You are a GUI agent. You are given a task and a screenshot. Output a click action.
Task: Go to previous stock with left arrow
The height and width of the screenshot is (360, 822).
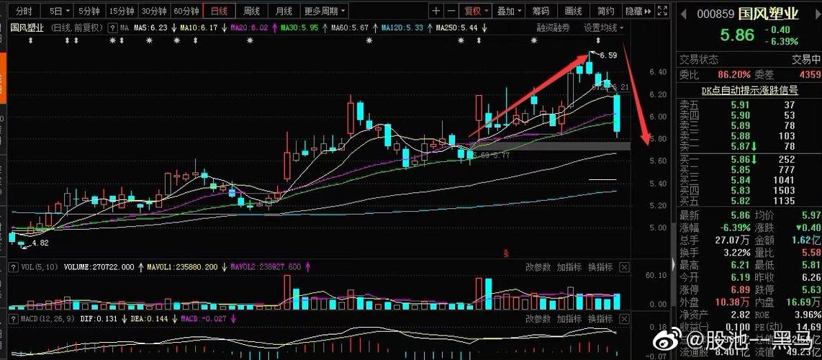coord(685,14)
